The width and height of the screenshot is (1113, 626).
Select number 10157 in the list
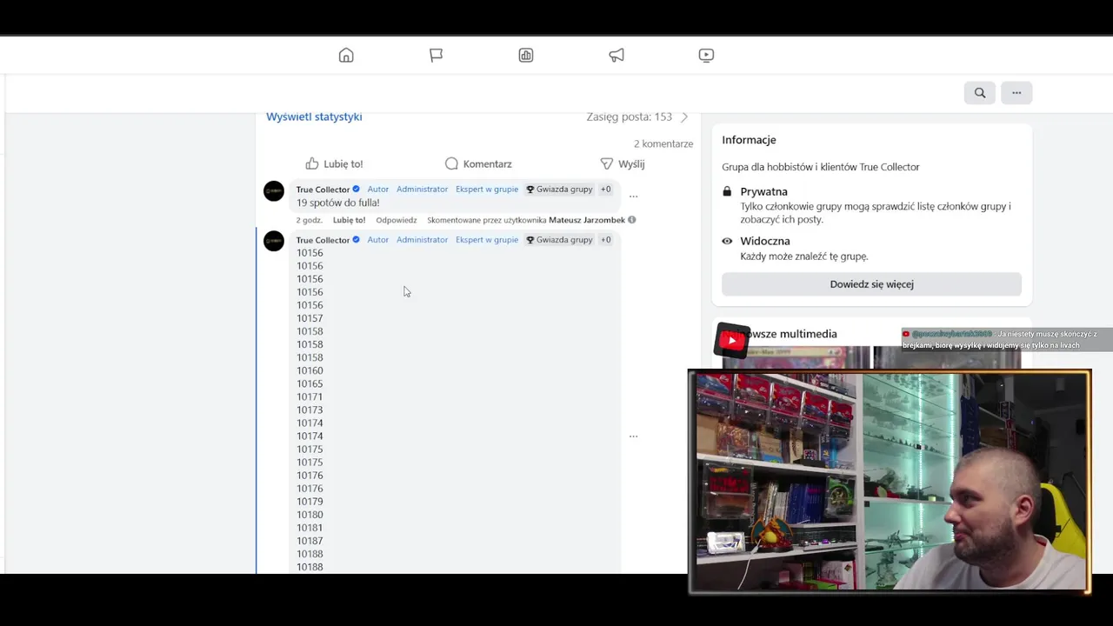[310, 318]
